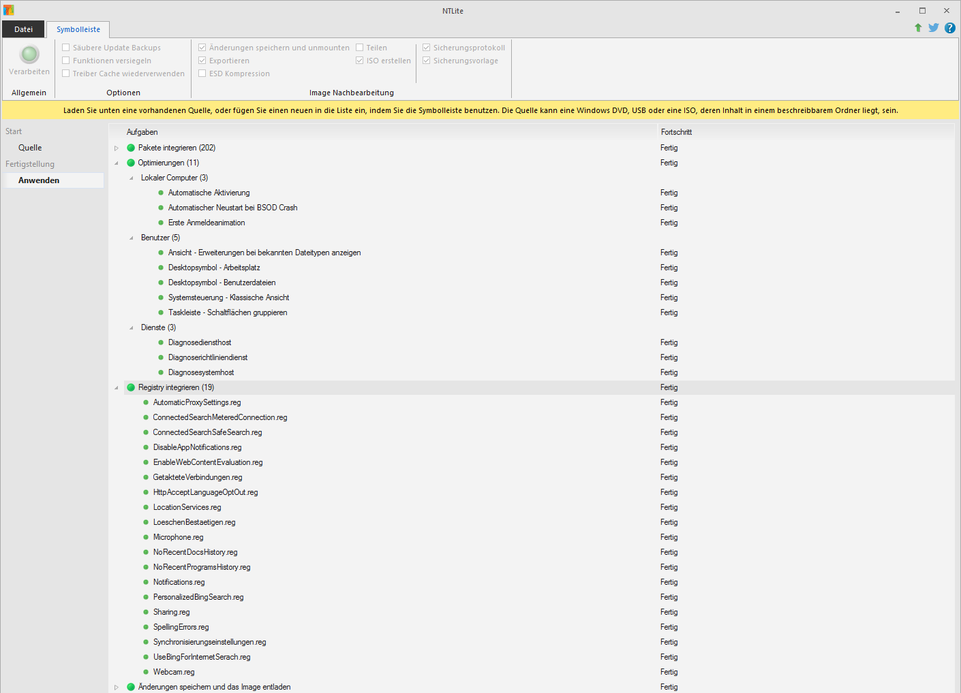Click the status dot of Webcam.reg
The width and height of the screenshot is (961, 693).
click(146, 672)
